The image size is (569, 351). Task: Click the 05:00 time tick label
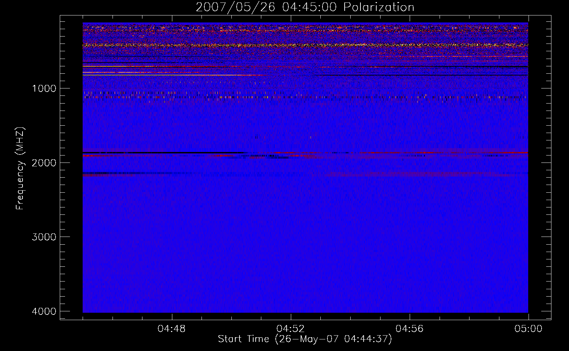(528, 329)
